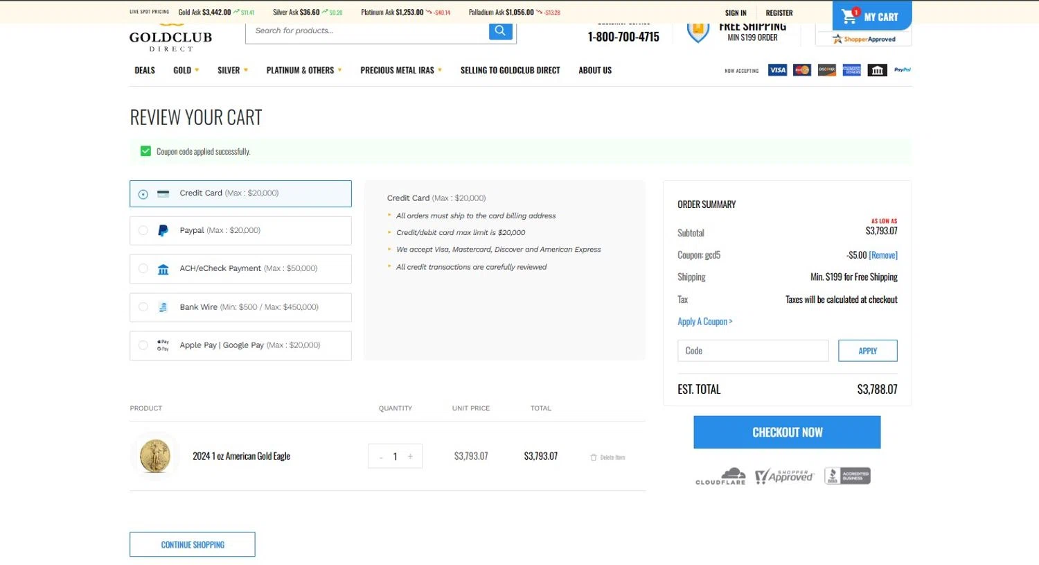1039x565 pixels.
Task: Click the Apply coupon button
Action: tap(868, 351)
